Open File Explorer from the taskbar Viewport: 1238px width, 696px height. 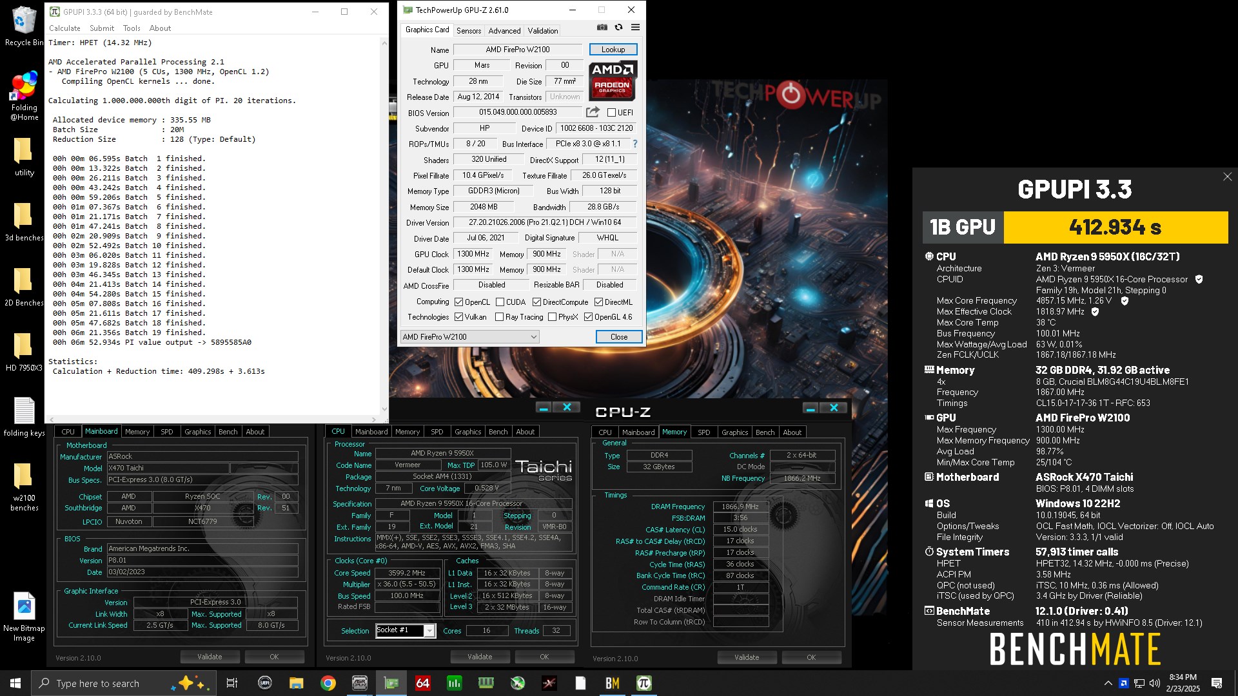coord(296,683)
